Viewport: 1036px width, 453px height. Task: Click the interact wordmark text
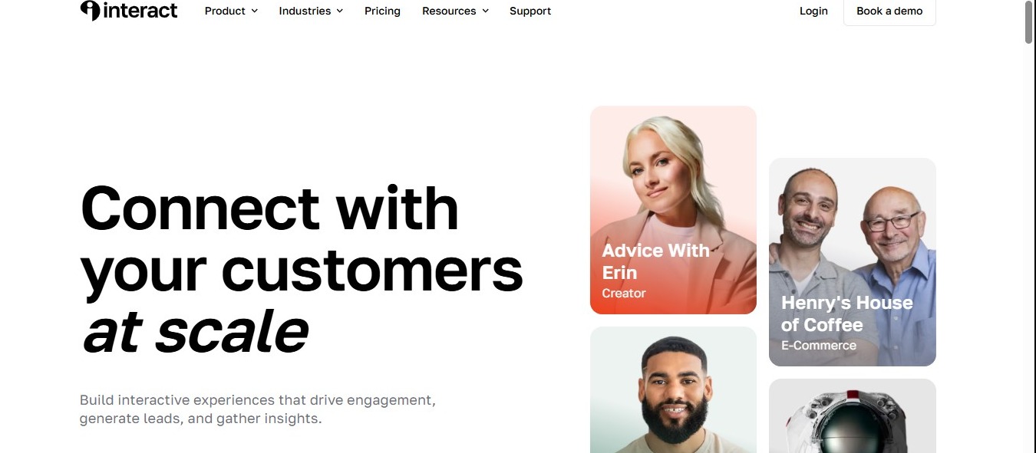(x=140, y=10)
